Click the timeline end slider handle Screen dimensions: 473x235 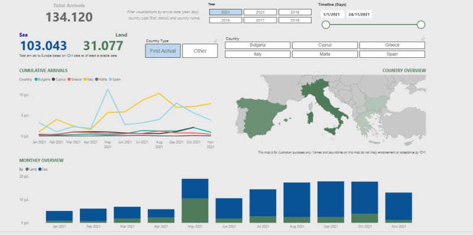point(421,25)
